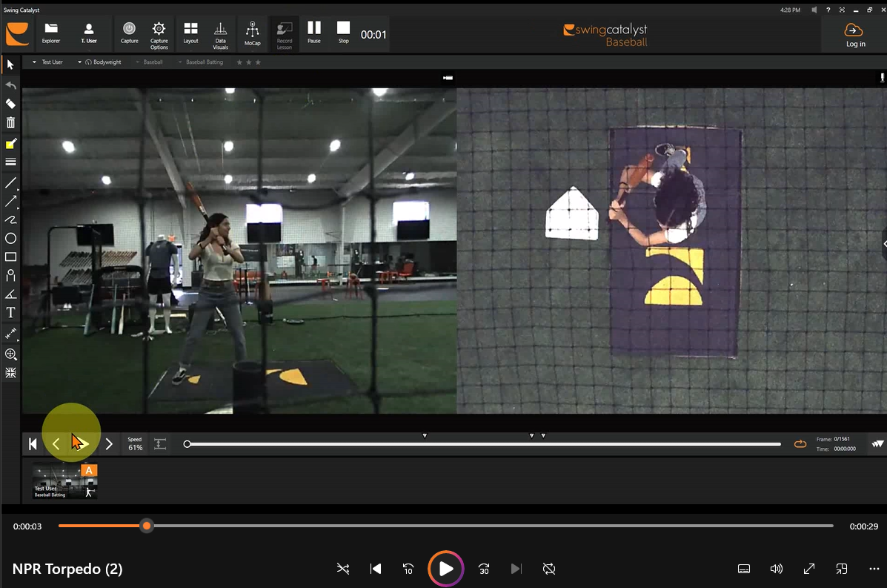Click the swing timeline scrubber handle

(x=187, y=444)
